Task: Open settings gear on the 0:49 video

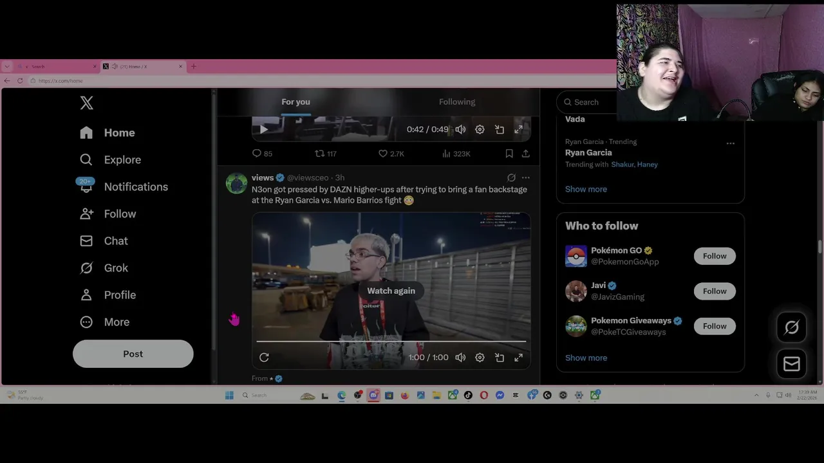Action: click(x=480, y=129)
